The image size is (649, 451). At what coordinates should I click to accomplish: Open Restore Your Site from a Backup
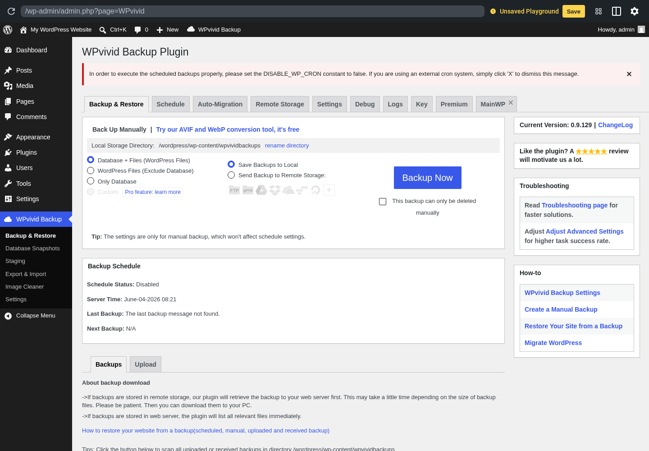coord(573,326)
